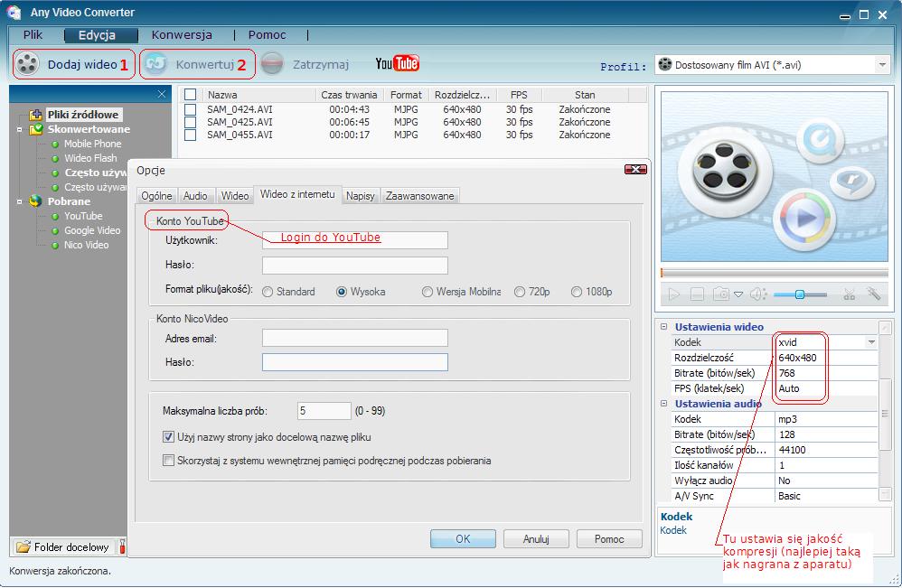Adjust the volume slider in the preview
902x588 pixels.
tap(799, 294)
